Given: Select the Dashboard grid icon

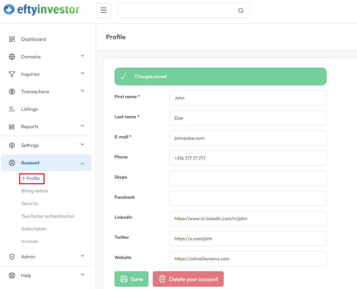Looking at the screenshot, I should coord(12,39).
